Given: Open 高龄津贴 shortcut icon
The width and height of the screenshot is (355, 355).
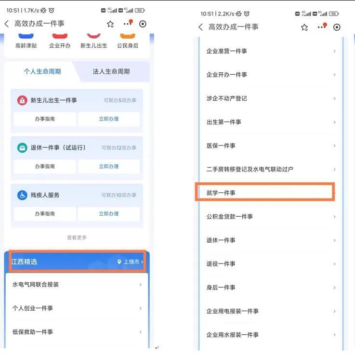Looking at the screenshot, I should pyautogui.click(x=26, y=36).
